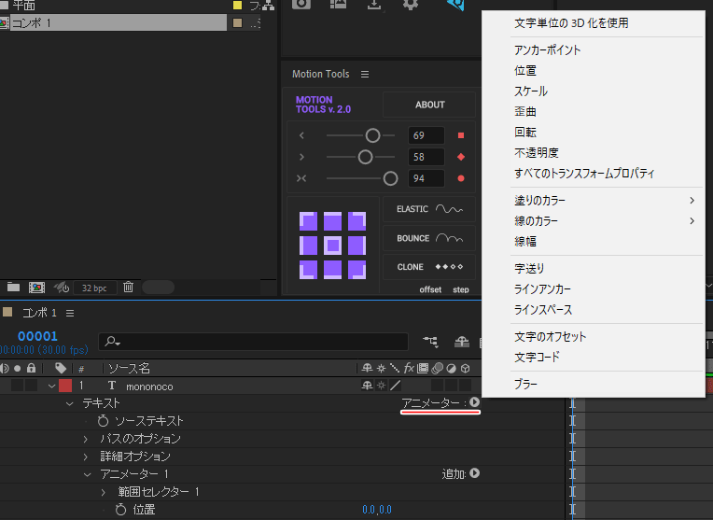Select the center anchor point square

coord(332,246)
